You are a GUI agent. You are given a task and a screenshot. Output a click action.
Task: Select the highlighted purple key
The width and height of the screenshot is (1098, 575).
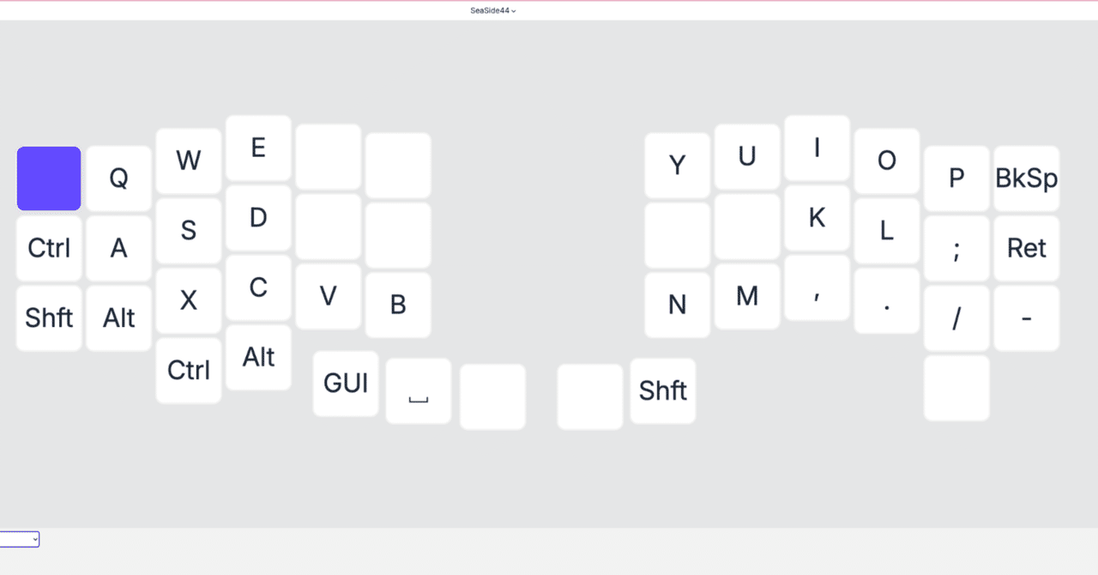click(49, 179)
